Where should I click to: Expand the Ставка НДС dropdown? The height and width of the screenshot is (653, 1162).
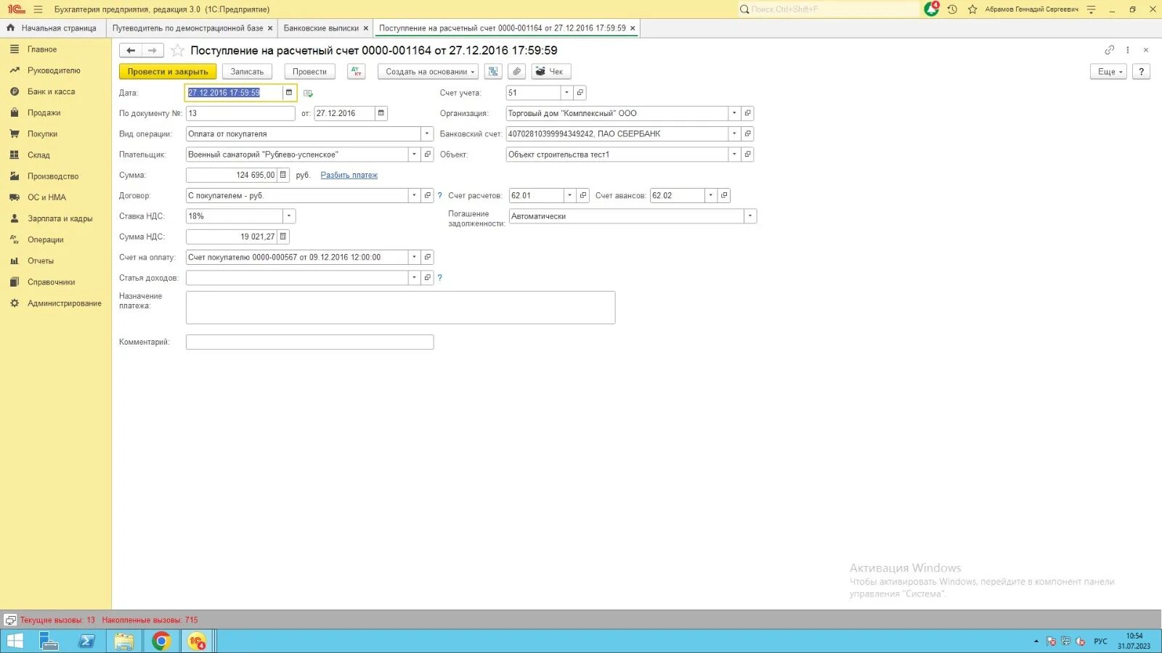pos(289,216)
